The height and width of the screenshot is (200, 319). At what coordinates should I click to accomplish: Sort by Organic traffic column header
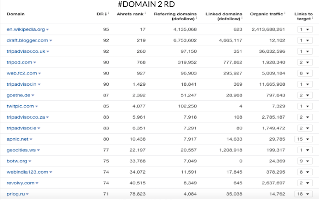[266, 14]
